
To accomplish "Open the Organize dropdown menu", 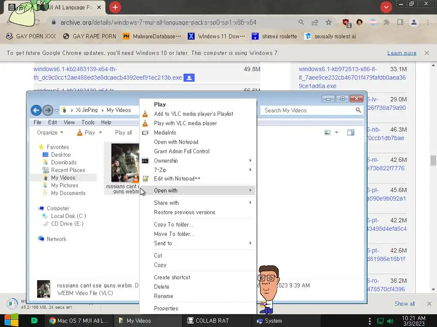I will pos(50,133).
